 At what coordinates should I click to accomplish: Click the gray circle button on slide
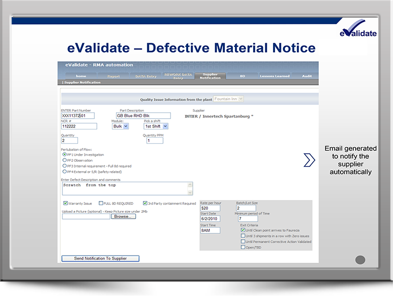360,260
